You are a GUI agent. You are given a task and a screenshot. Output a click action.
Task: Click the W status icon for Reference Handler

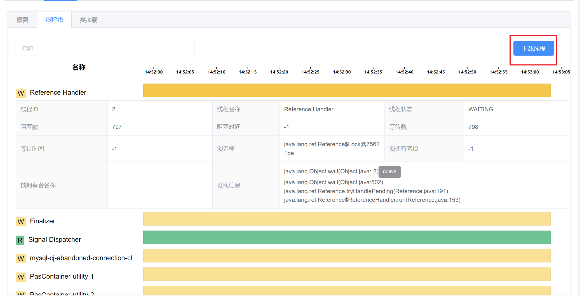click(x=21, y=93)
